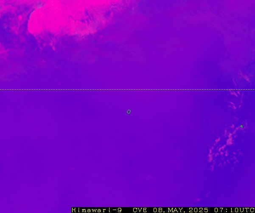The height and width of the screenshot is (213, 255).
Task: Click the island outline at image center
Action: (x=129, y=112)
